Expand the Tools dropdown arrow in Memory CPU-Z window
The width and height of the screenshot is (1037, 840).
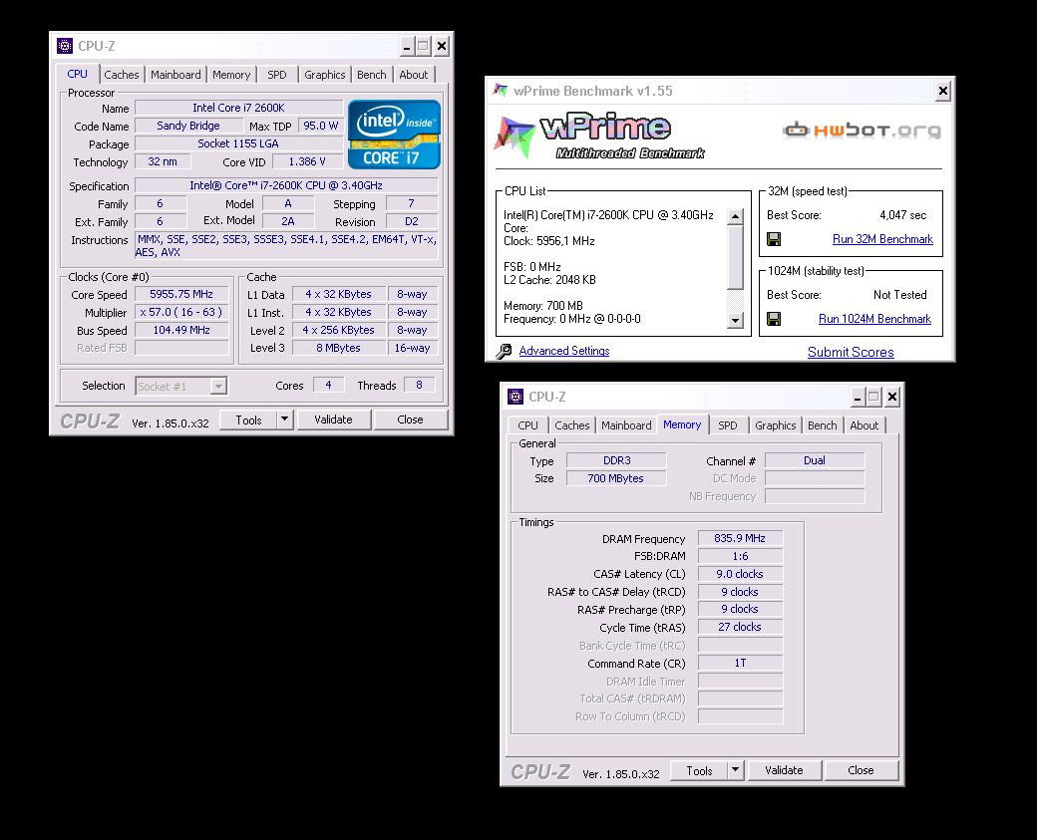click(x=736, y=770)
